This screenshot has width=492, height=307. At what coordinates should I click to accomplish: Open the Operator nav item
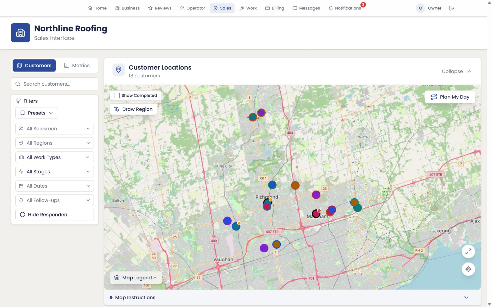tap(192, 8)
